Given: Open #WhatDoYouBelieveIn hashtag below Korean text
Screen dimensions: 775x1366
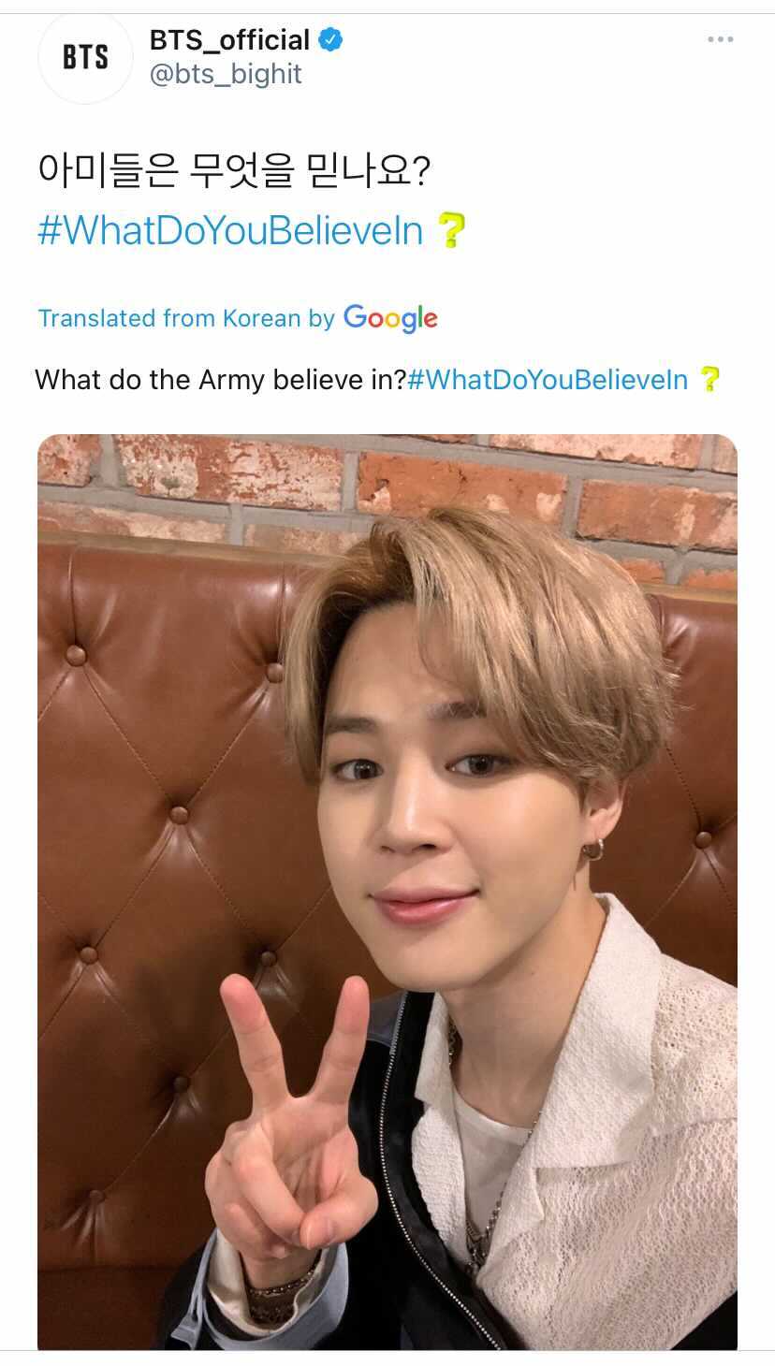Looking at the screenshot, I should (230, 230).
